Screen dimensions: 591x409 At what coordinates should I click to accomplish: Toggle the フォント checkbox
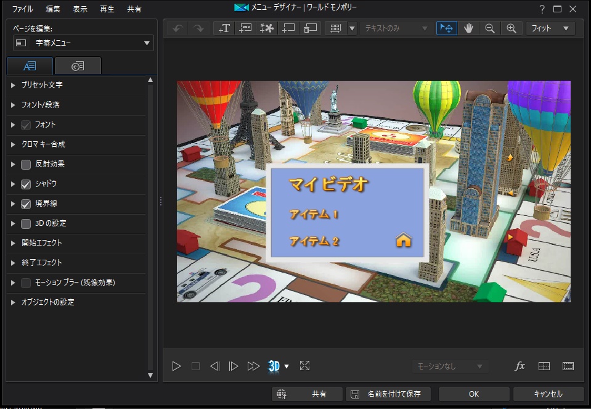pos(26,125)
